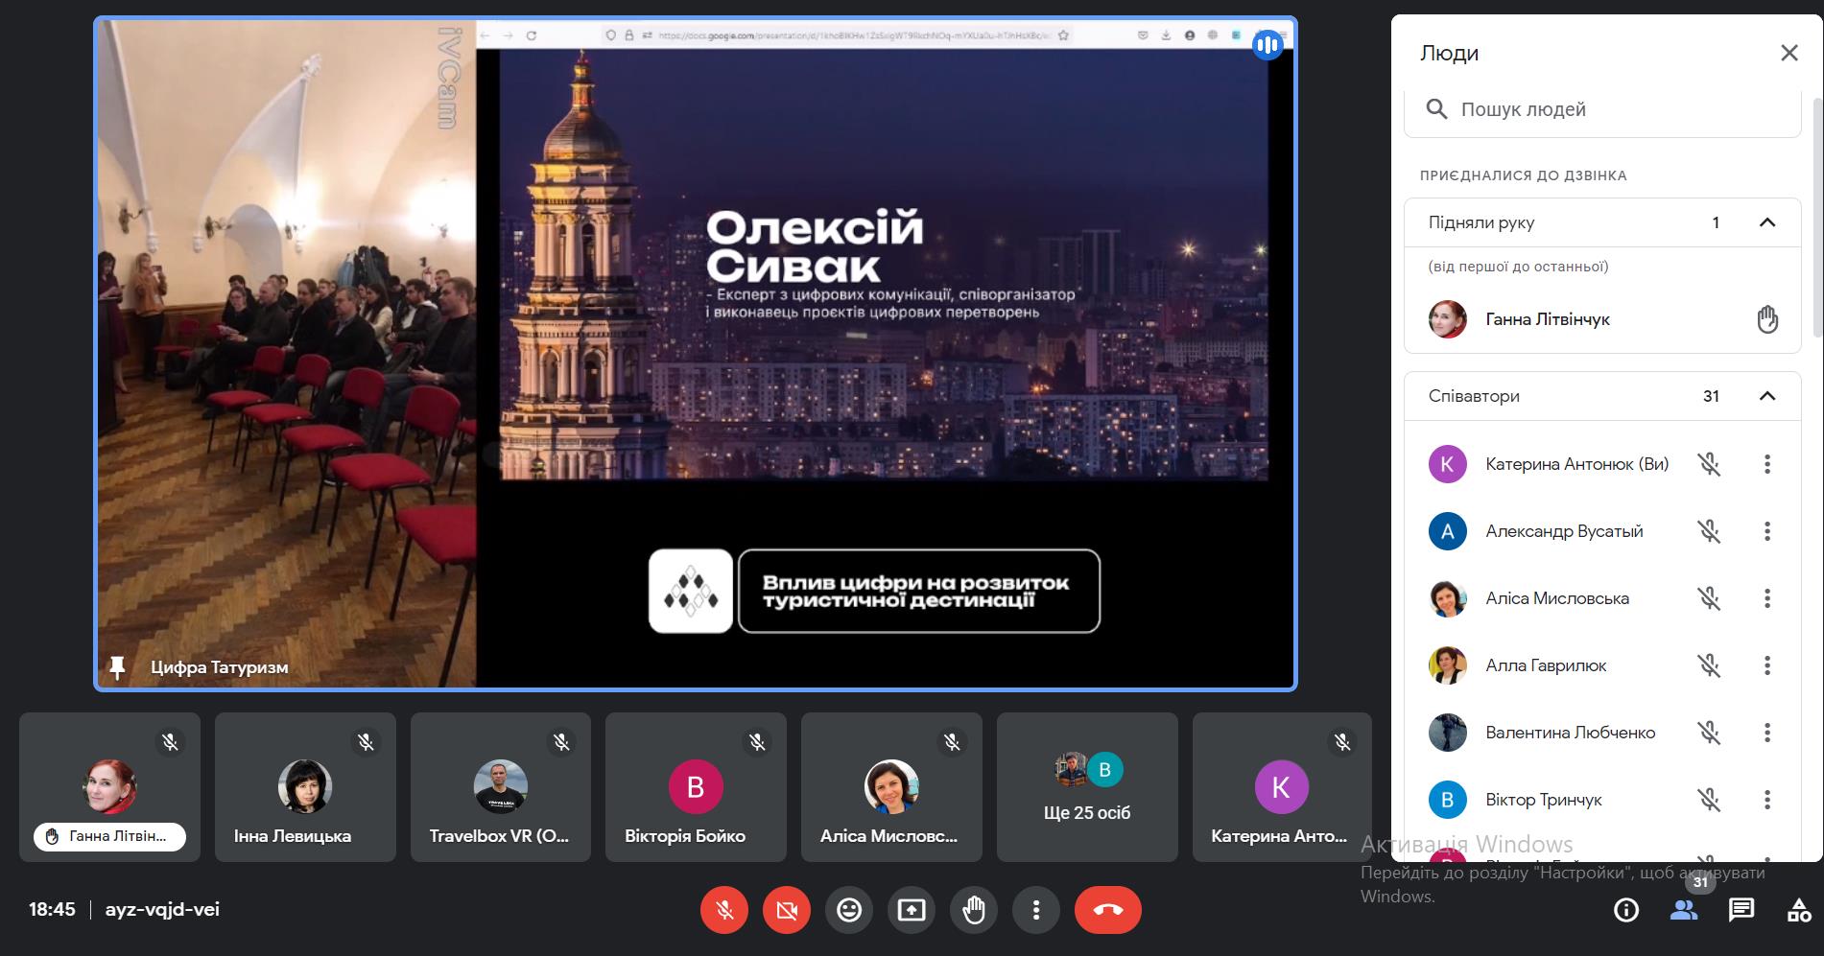Toggle the camera on/off button
The width and height of the screenshot is (1824, 956).
[787, 910]
